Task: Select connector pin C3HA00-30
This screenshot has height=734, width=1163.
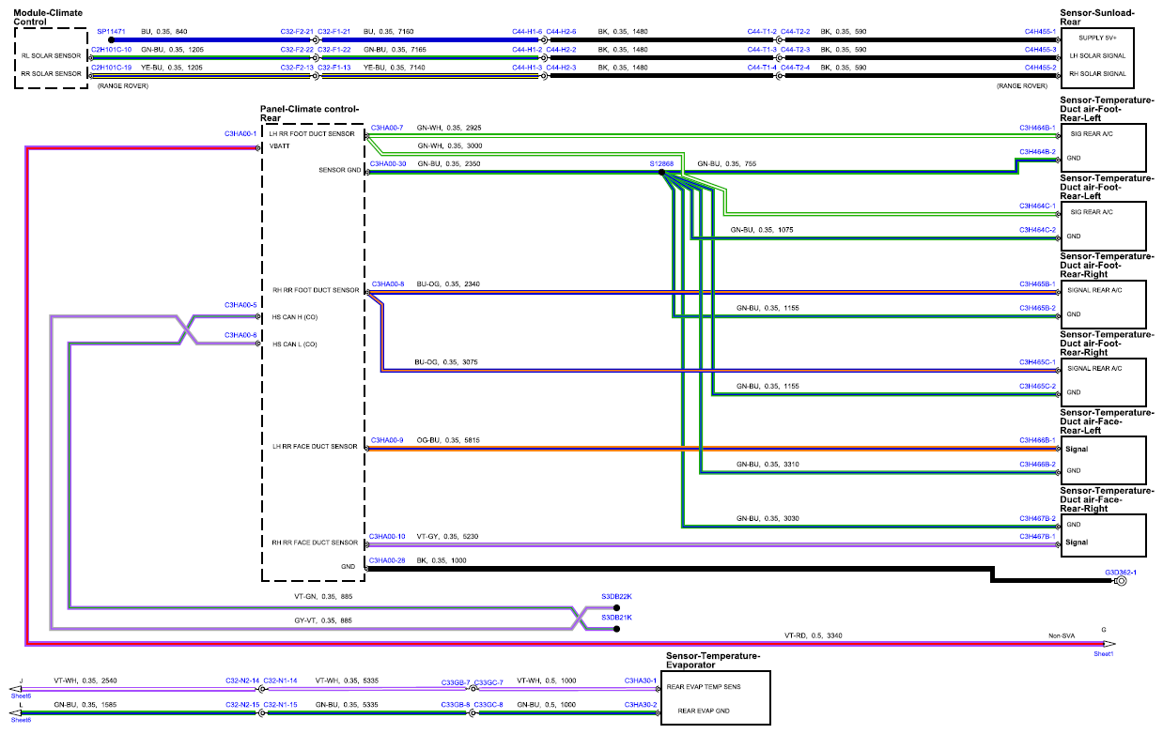Action: 389,163
